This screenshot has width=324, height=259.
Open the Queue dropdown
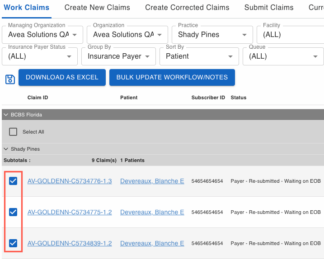pos(283,56)
